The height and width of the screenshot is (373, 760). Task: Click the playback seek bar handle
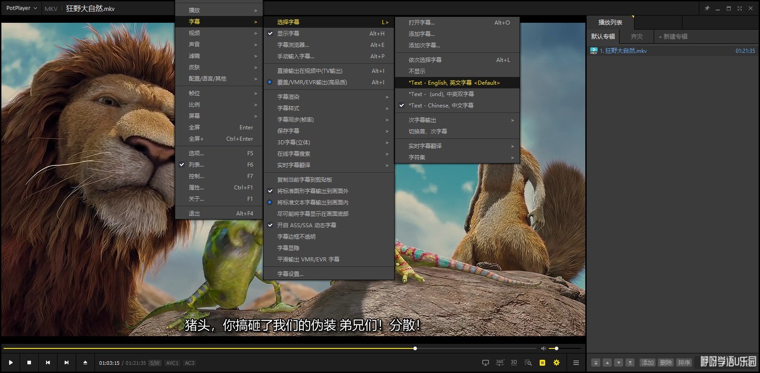coord(415,348)
